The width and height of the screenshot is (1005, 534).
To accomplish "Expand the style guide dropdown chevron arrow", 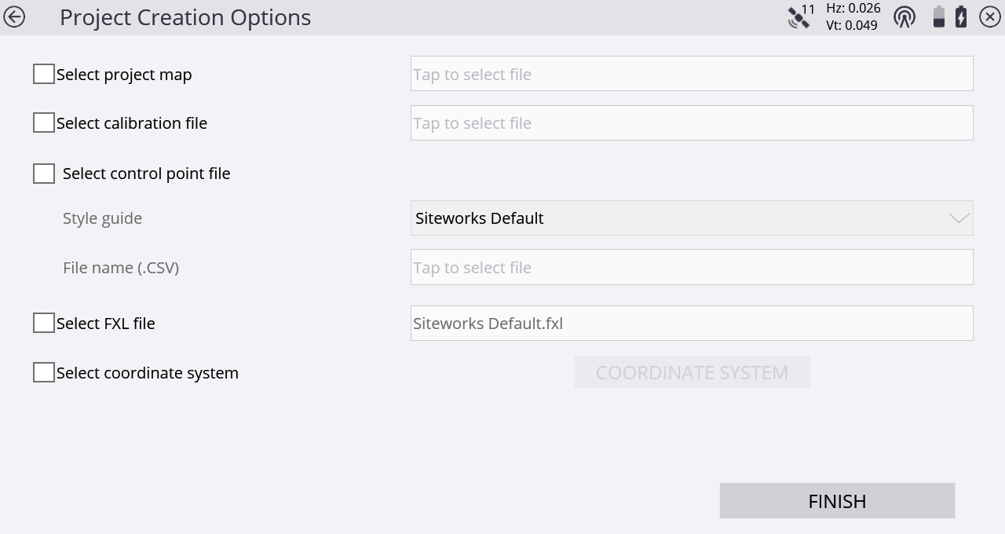I will tap(959, 218).
